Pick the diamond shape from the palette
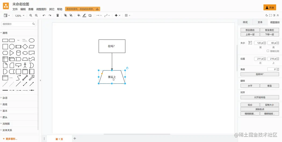The width and height of the screenshot is (282, 142). click(25, 47)
